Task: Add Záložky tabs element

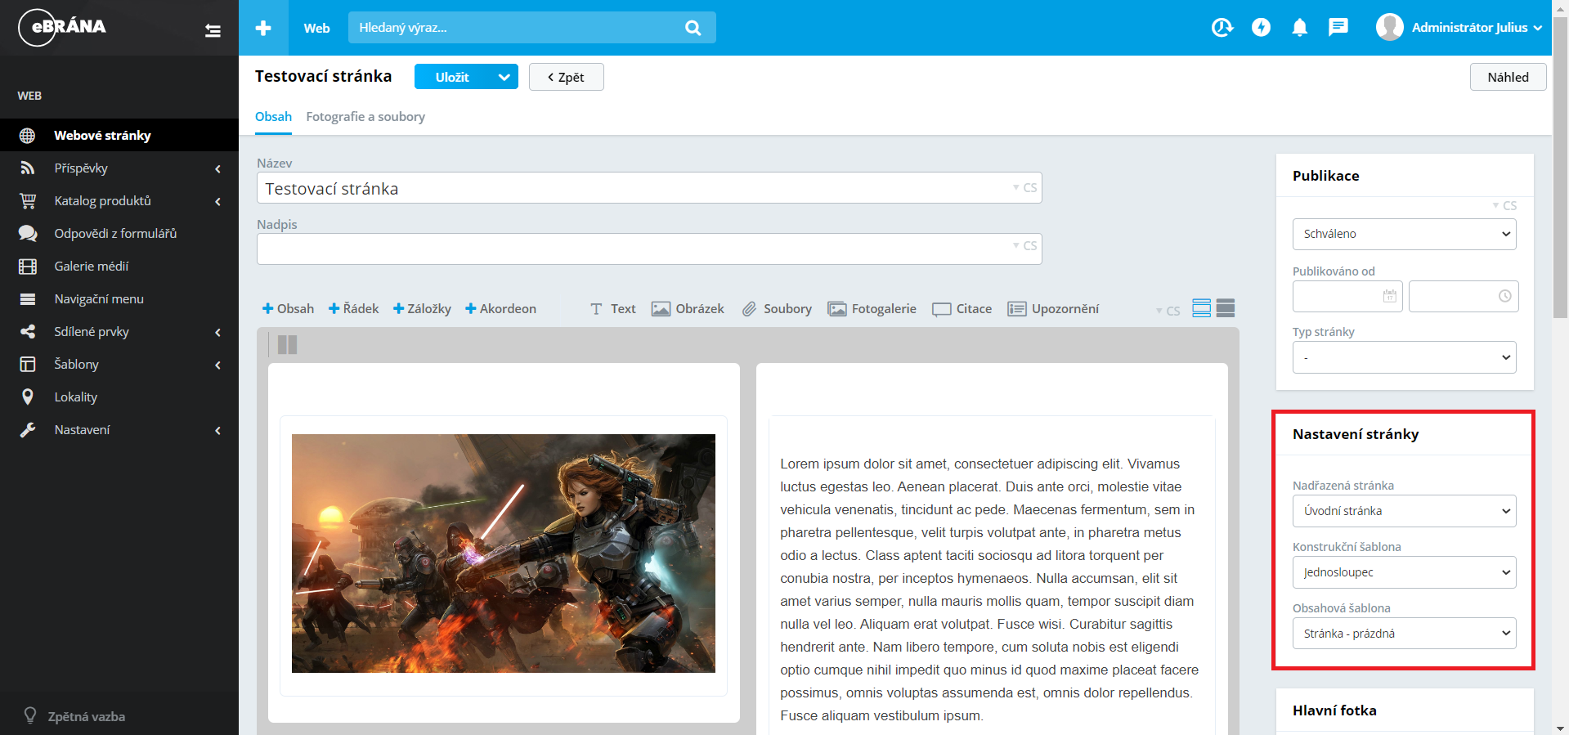Action: [422, 309]
